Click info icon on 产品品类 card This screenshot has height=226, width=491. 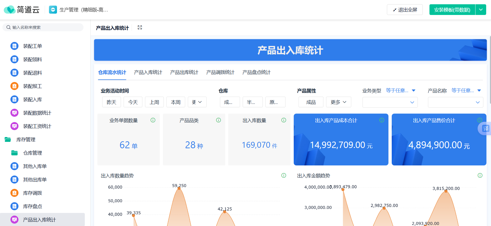point(219,120)
